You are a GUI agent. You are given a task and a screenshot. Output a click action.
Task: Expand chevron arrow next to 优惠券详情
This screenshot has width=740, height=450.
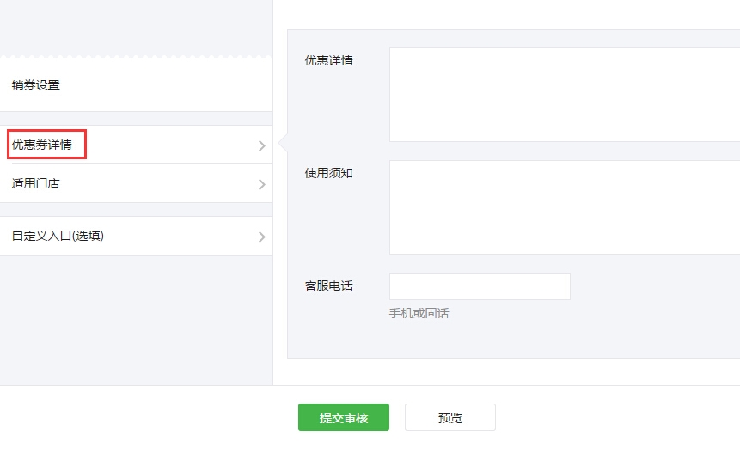(x=262, y=145)
